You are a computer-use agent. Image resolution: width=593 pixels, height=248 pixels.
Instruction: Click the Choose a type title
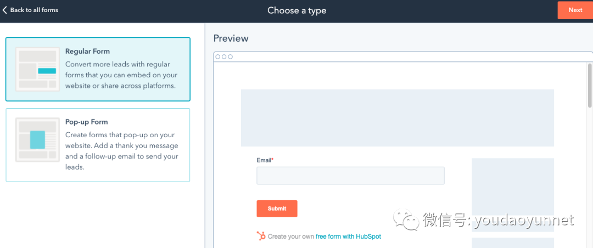(x=297, y=10)
